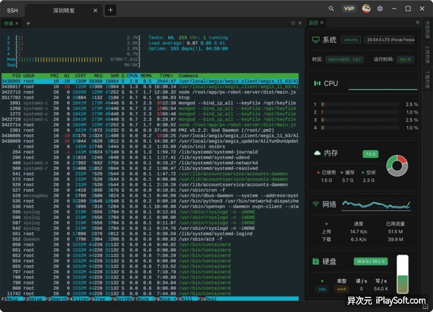Select the htop process row
Image resolution: width=433 pixels, height=312 pixels.
150,97
